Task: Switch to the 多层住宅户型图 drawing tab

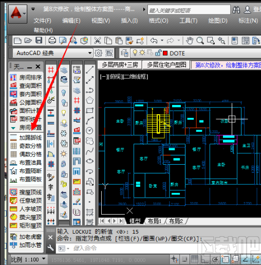Action: pos(166,65)
